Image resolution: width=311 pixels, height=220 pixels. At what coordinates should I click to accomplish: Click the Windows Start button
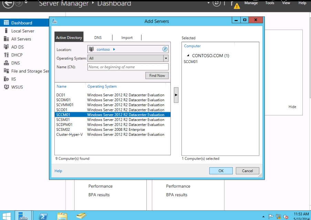point(7,216)
